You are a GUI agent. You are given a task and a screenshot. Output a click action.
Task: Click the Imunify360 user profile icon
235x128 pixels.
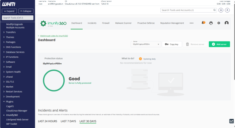226,23
